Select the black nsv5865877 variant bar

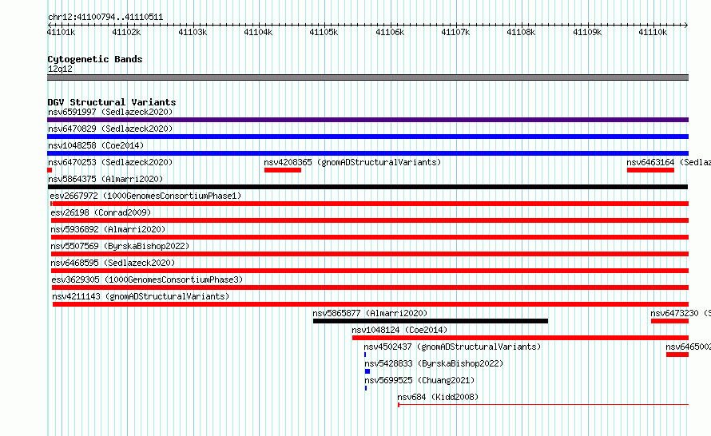[431, 321]
